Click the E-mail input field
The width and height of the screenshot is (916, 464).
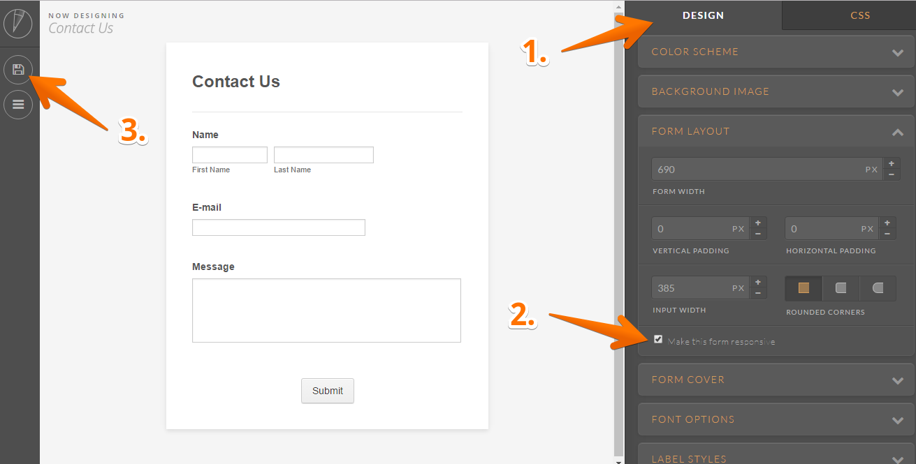pos(278,227)
